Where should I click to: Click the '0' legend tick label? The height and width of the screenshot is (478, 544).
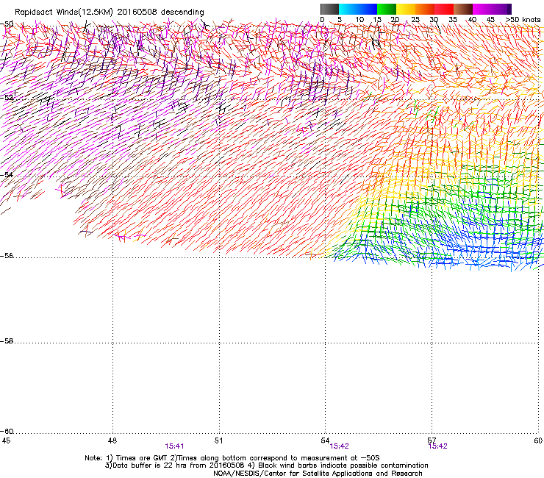click(322, 20)
